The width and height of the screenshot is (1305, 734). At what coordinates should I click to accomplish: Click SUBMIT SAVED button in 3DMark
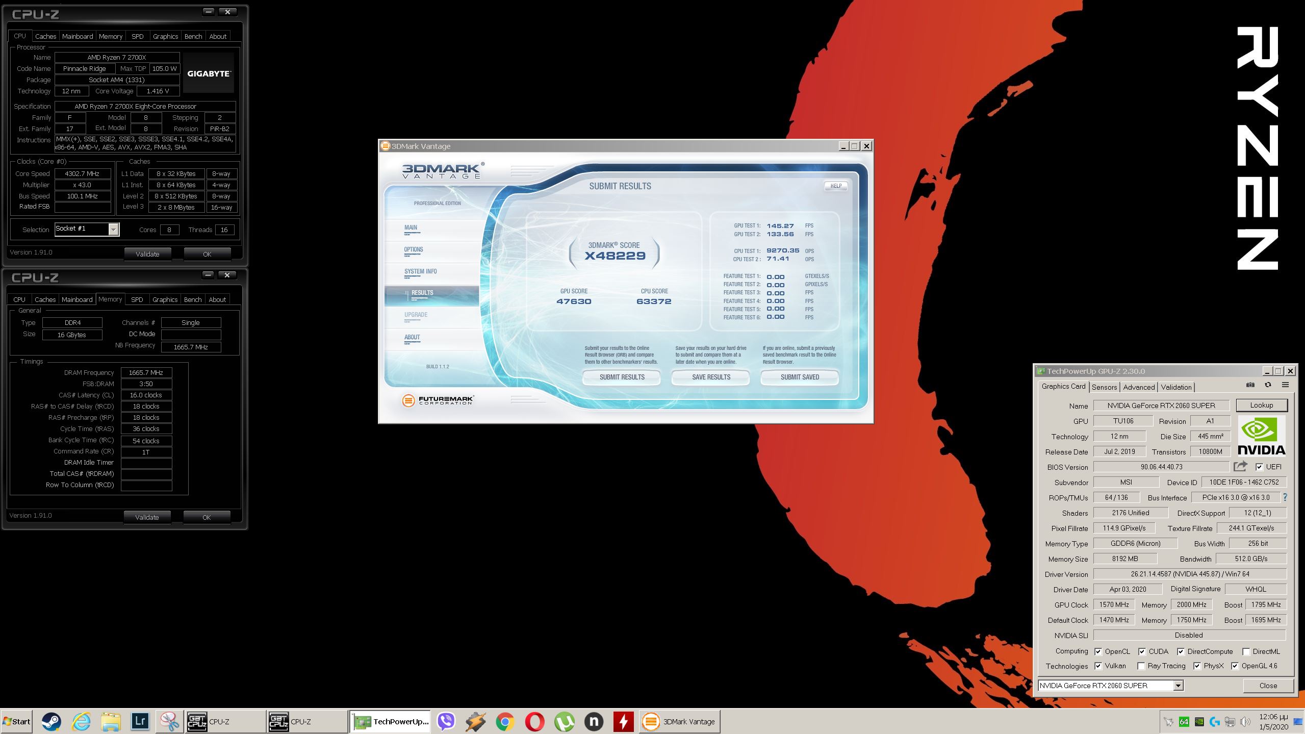(800, 377)
